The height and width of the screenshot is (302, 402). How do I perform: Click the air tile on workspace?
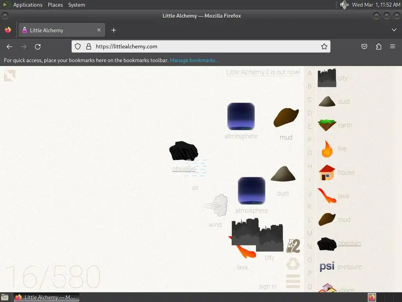(196, 168)
